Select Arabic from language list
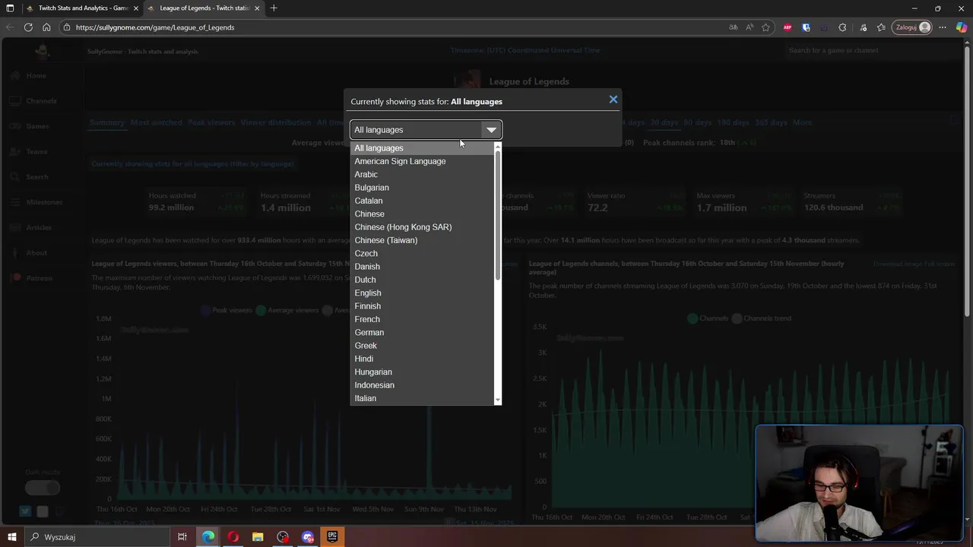The width and height of the screenshot is (973, 547). pos(422,175)
